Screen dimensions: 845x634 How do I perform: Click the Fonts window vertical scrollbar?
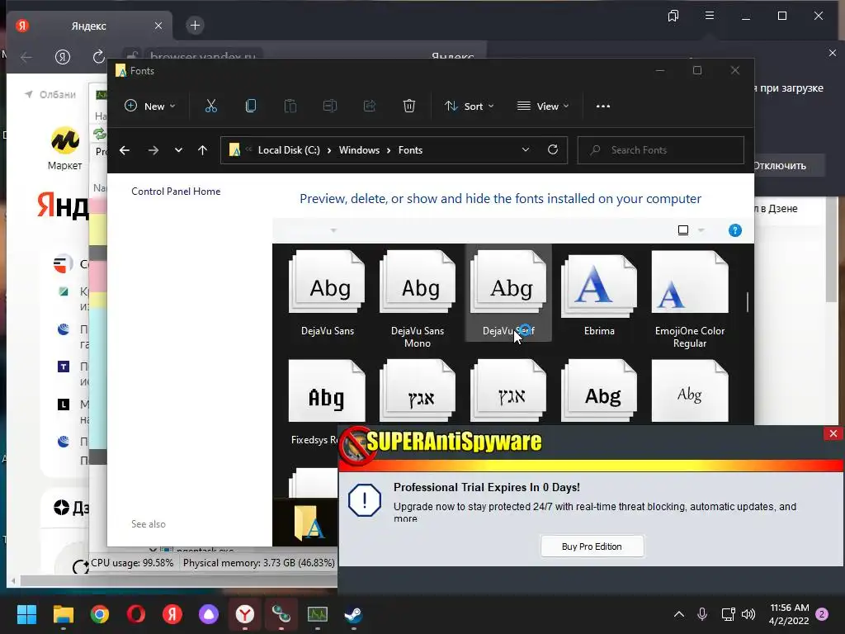[x=748, y=302]
